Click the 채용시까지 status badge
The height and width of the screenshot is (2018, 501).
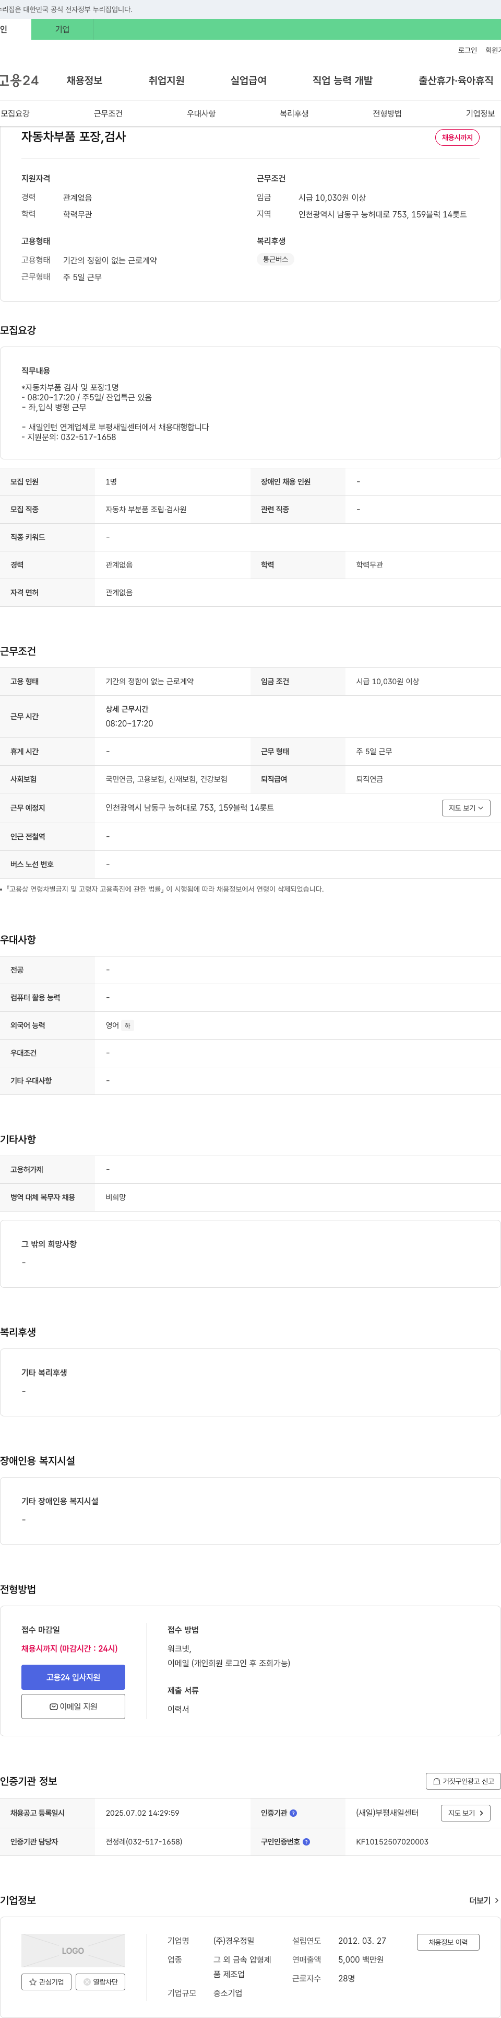[x=457, y=137]
